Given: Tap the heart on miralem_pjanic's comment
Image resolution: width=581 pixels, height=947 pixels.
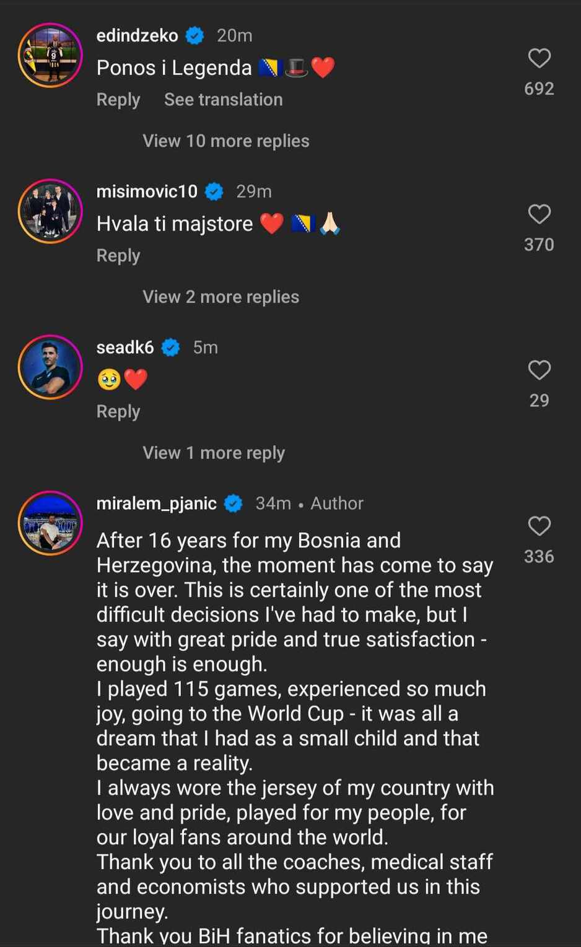Looking at the screenshot, I should coord(539,526).
